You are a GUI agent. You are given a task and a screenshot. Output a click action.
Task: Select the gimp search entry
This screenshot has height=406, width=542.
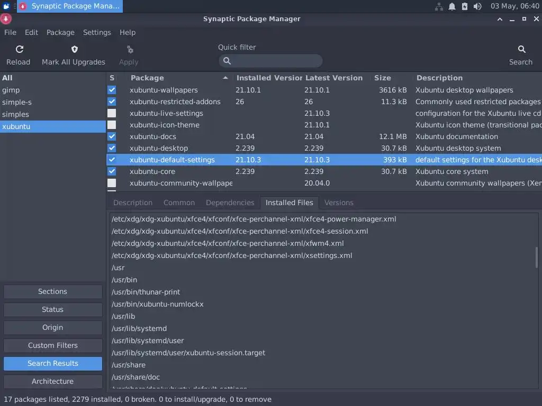coord(53,90)
